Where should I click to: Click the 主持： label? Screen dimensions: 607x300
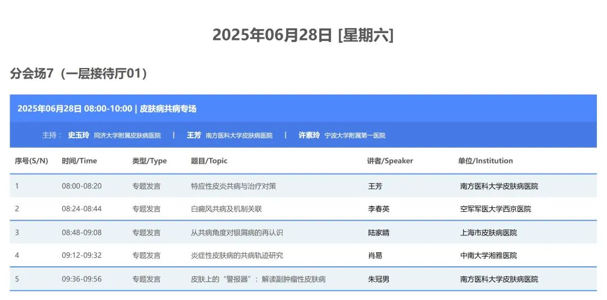[52, 135]
